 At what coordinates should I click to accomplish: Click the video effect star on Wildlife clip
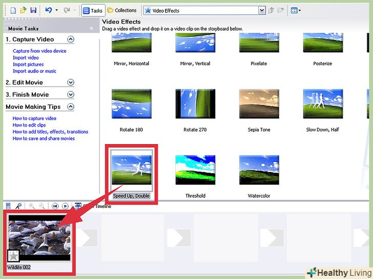click(13, 255)
